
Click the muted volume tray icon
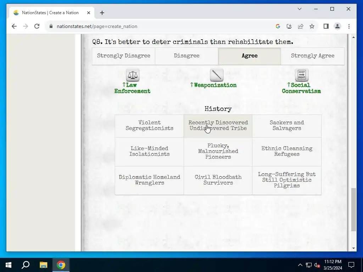pyautogui.click(x=317, y=265)
